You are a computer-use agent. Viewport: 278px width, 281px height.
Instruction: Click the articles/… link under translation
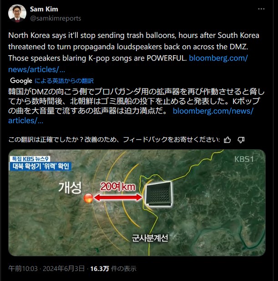tap(26, 120)
